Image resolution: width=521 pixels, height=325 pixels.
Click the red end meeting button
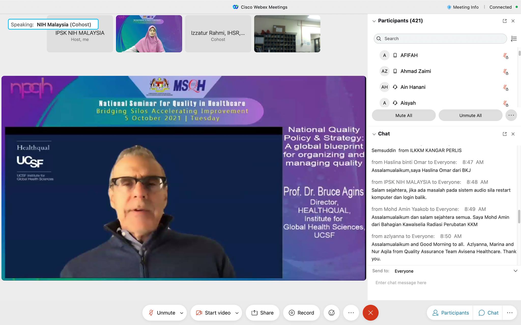point(370,313)
